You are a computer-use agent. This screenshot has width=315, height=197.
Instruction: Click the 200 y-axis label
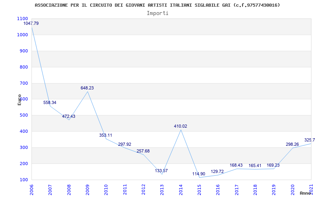click(x=24, y=164)
